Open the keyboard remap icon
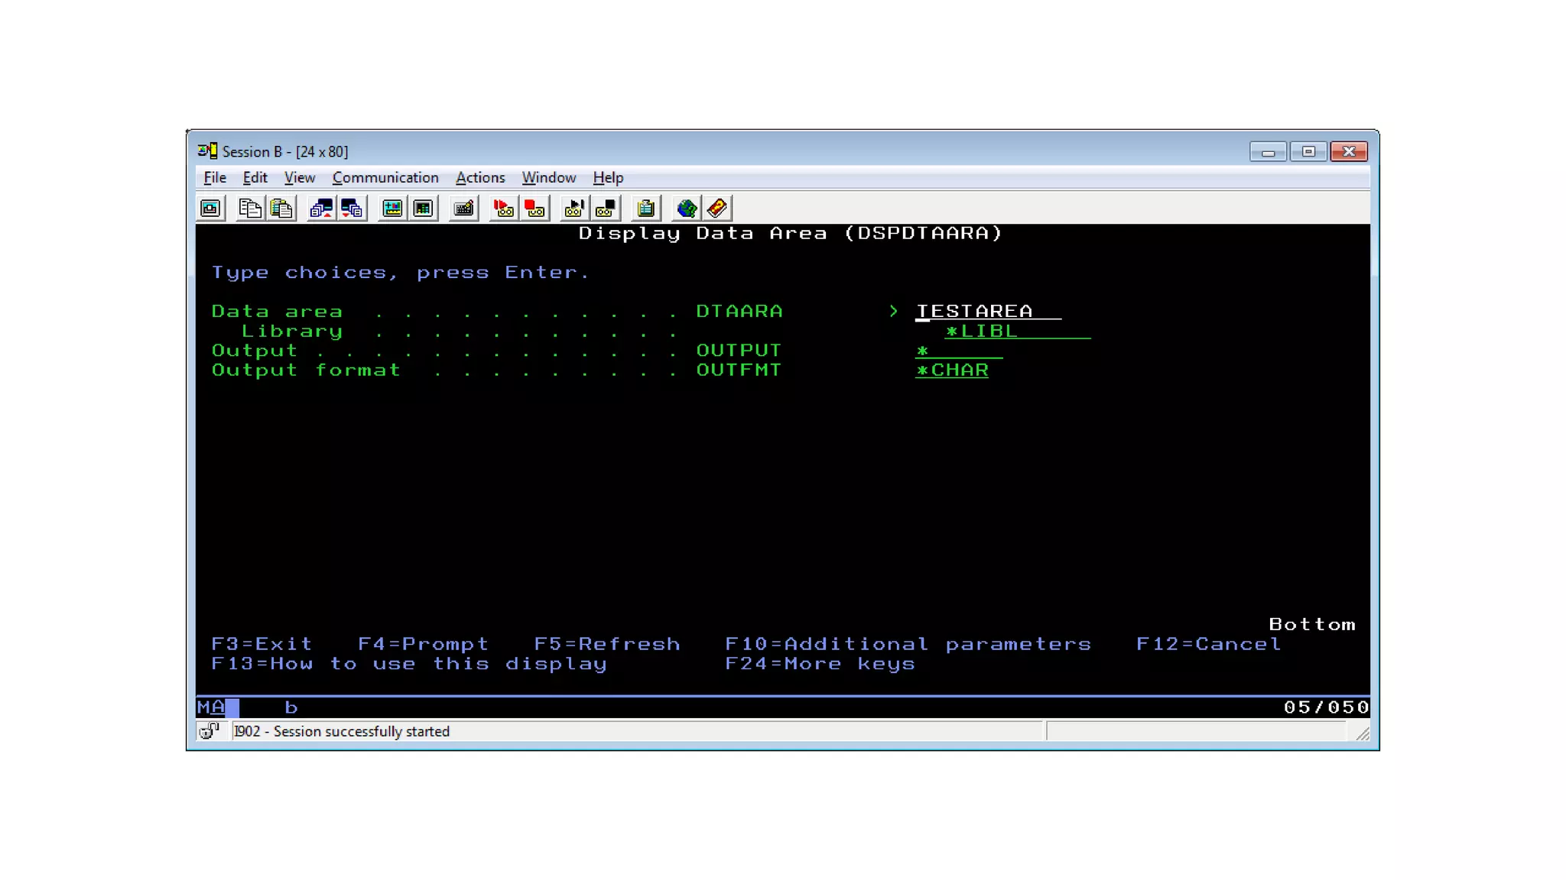The width and height of the screenshot is (1566, 880). 463,208
